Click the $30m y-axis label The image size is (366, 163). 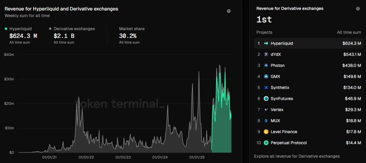pyautogui.click(x=9, y=79)
